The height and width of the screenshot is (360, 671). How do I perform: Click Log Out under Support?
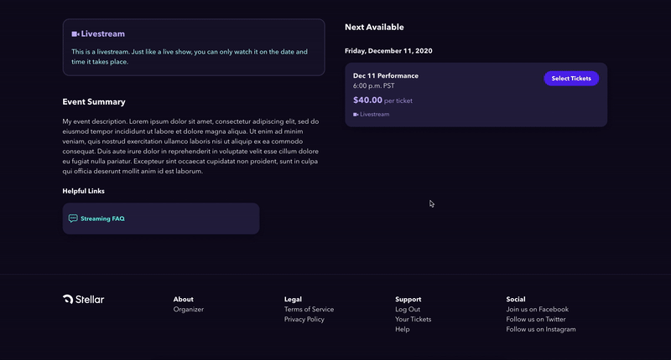(408, 309)
